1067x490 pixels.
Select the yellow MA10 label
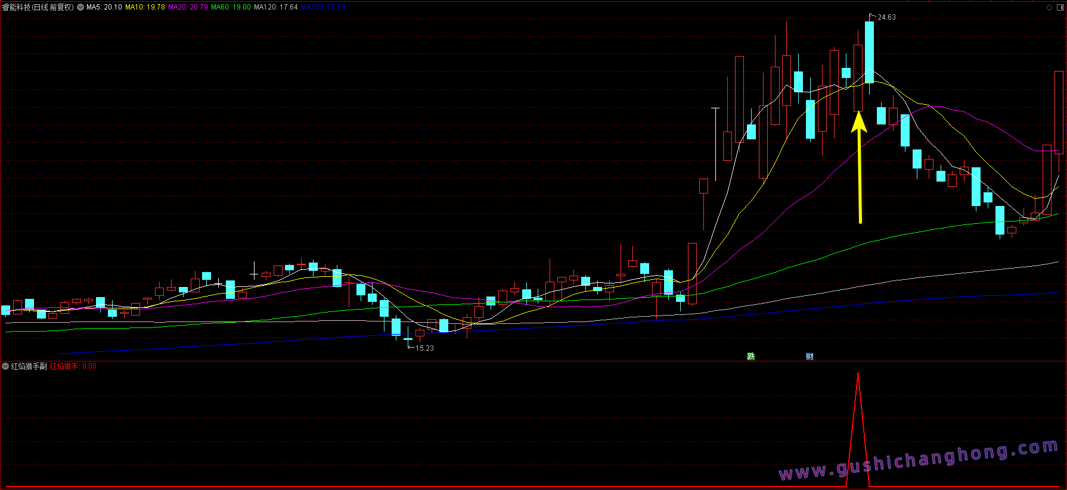pyautogui.click(x=145, y=7)
